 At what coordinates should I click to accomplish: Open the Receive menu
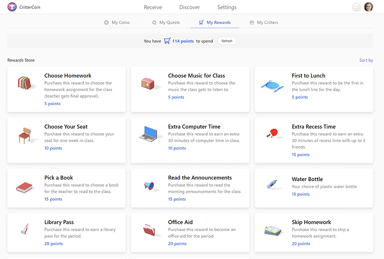pyautogui.click(x=153, y=7)
